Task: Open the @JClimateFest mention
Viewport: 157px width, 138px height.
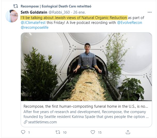Action: pyautogui.click(x=33, y=23)
